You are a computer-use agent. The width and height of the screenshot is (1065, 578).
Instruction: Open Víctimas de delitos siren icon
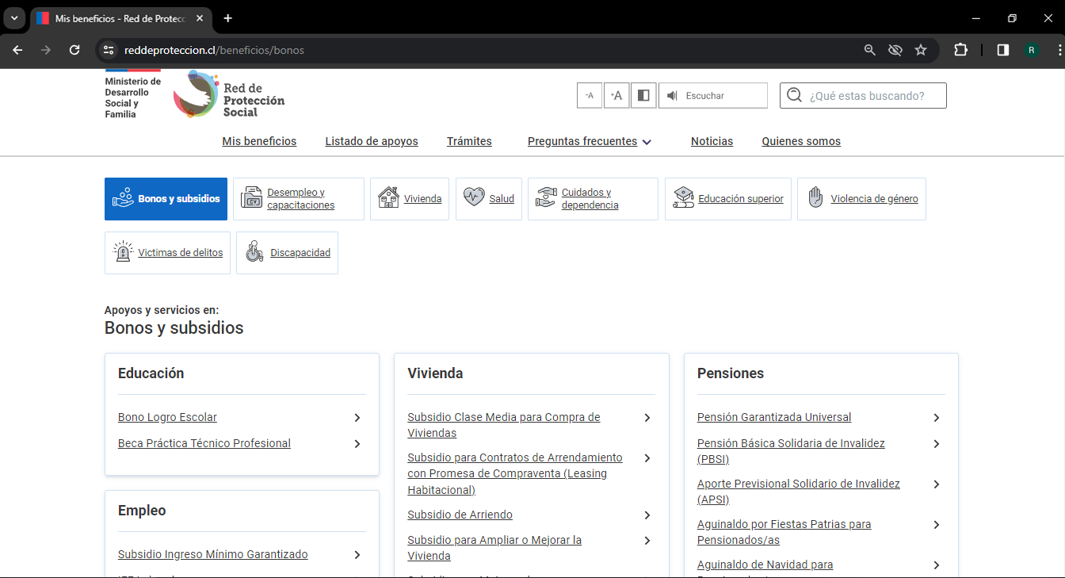(x=123, y=253)
